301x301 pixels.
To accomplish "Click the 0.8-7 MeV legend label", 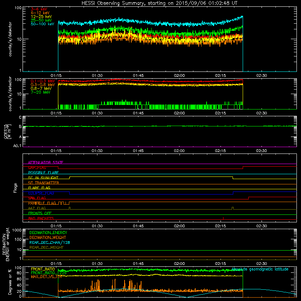I will click(x=41, y=88).
